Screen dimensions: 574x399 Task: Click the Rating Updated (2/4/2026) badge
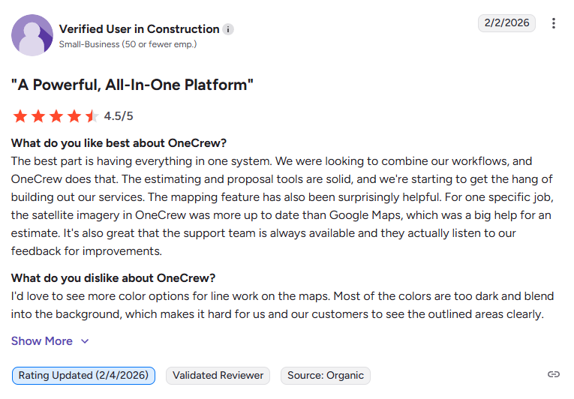point(83,376)
